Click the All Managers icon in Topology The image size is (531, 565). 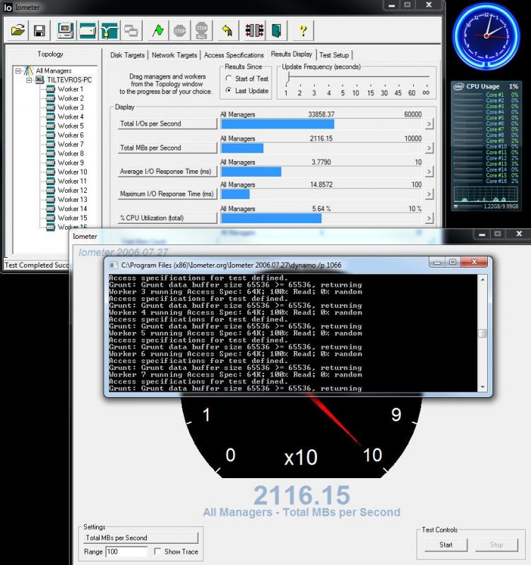click(x=29, y=71)
